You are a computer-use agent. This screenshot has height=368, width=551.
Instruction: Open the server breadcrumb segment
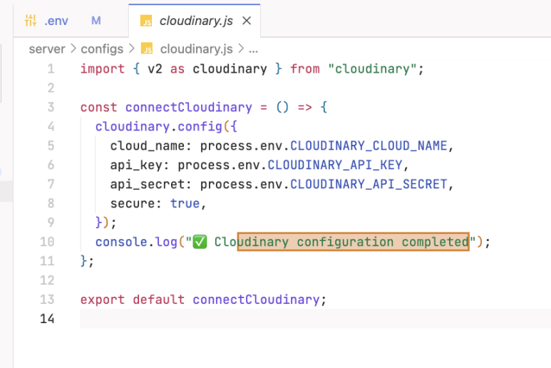(47, 49)
